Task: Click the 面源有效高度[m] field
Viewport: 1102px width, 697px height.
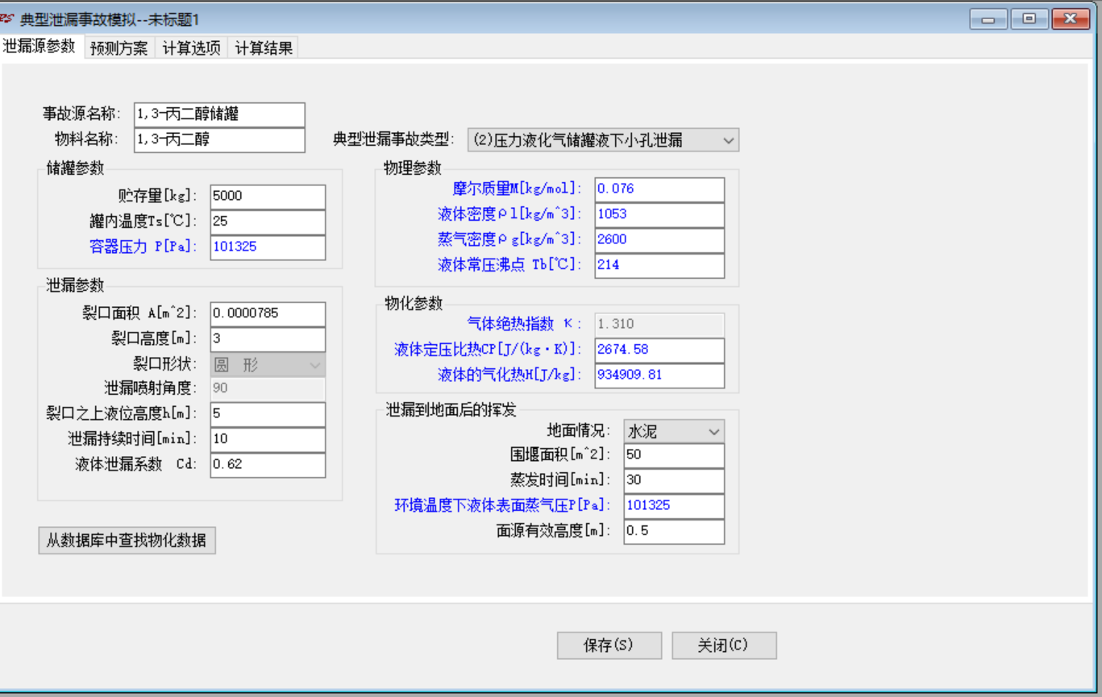Action: tap(674, 531)
